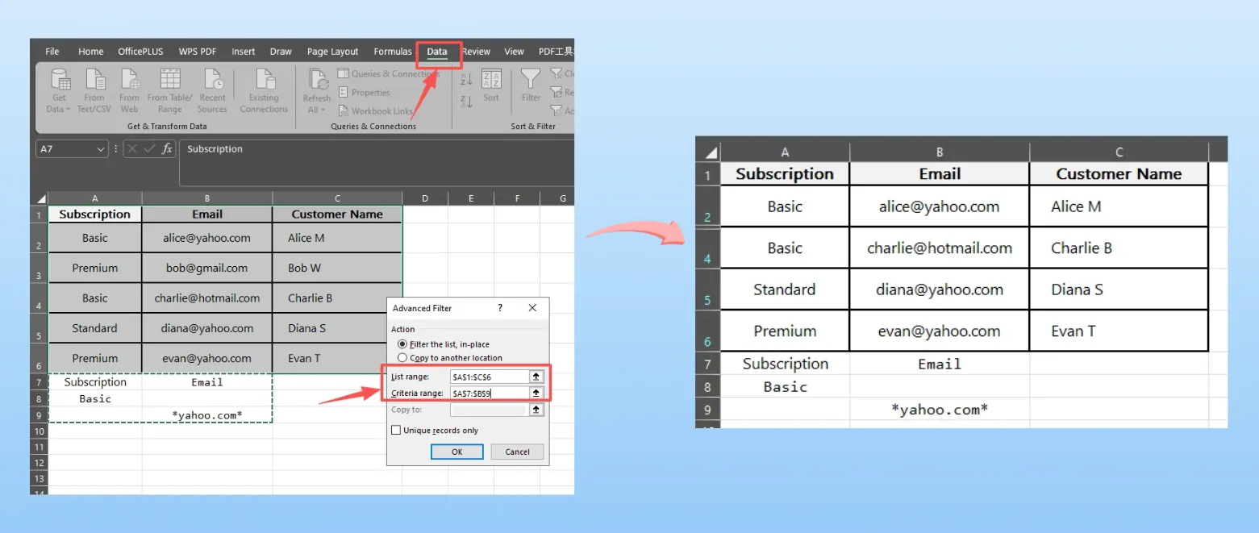Confirm the Advanced Filter with OK
Viewport: 1259px width, 533px height.
point(456,451)
